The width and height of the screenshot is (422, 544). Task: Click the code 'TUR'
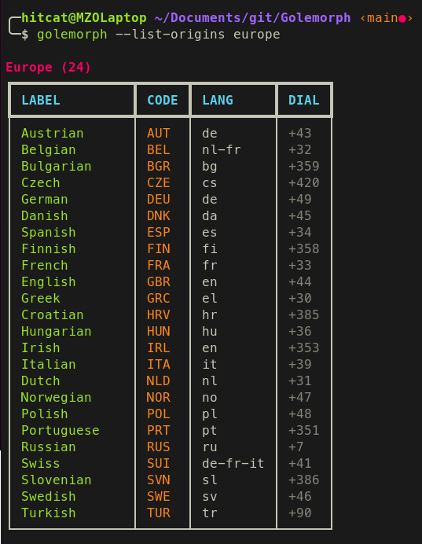point(159,513)
